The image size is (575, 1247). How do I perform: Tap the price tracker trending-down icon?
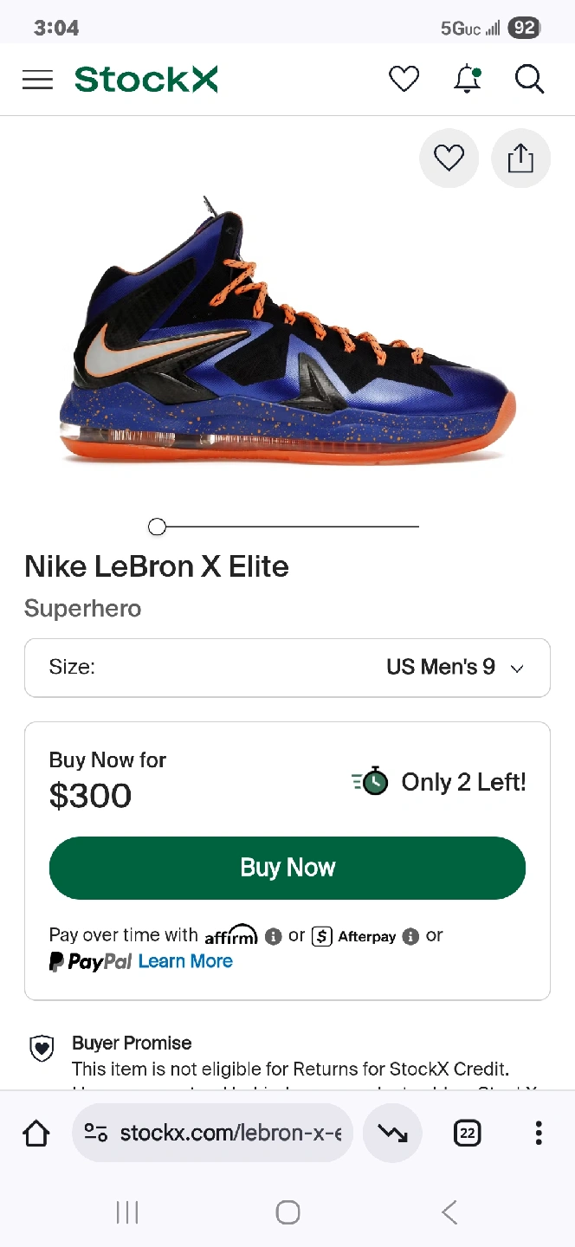pyautogui.click(x=392, y=1133)
